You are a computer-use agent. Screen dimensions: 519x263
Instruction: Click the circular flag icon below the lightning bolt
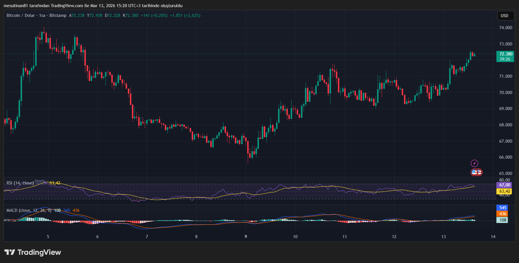(476, 172)
